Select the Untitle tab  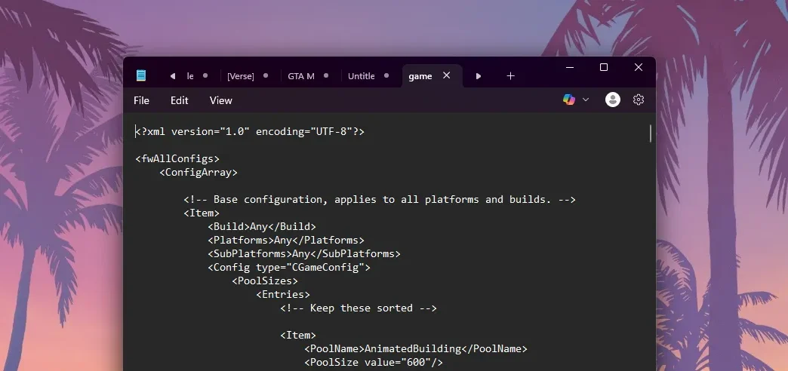[361, 76]
